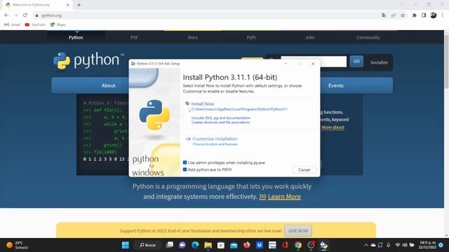This screenshot has height=252, width=449.
Task: Reload the python.org page
Action: point(25,15)
